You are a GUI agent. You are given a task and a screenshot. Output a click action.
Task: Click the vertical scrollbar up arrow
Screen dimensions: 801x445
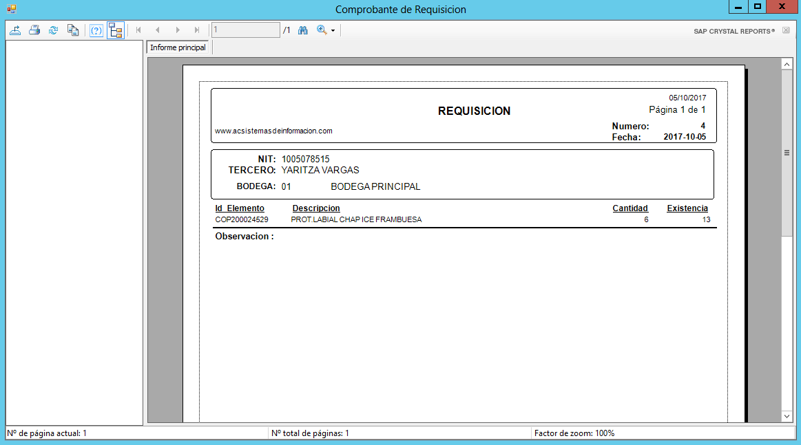(x=787, y=63)
